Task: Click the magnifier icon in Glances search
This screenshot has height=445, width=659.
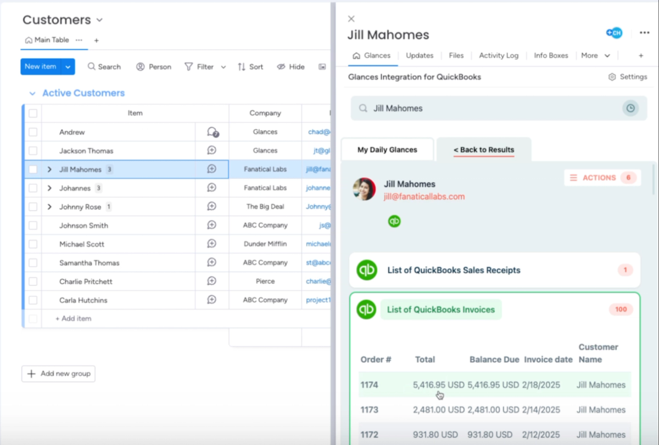Action: (x=363, y=109)
